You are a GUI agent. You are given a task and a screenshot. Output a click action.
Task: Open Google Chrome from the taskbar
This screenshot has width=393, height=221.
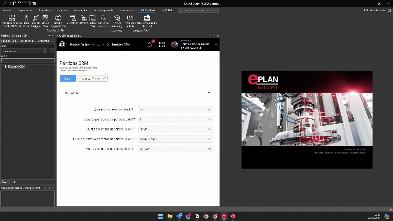(206, 216)
